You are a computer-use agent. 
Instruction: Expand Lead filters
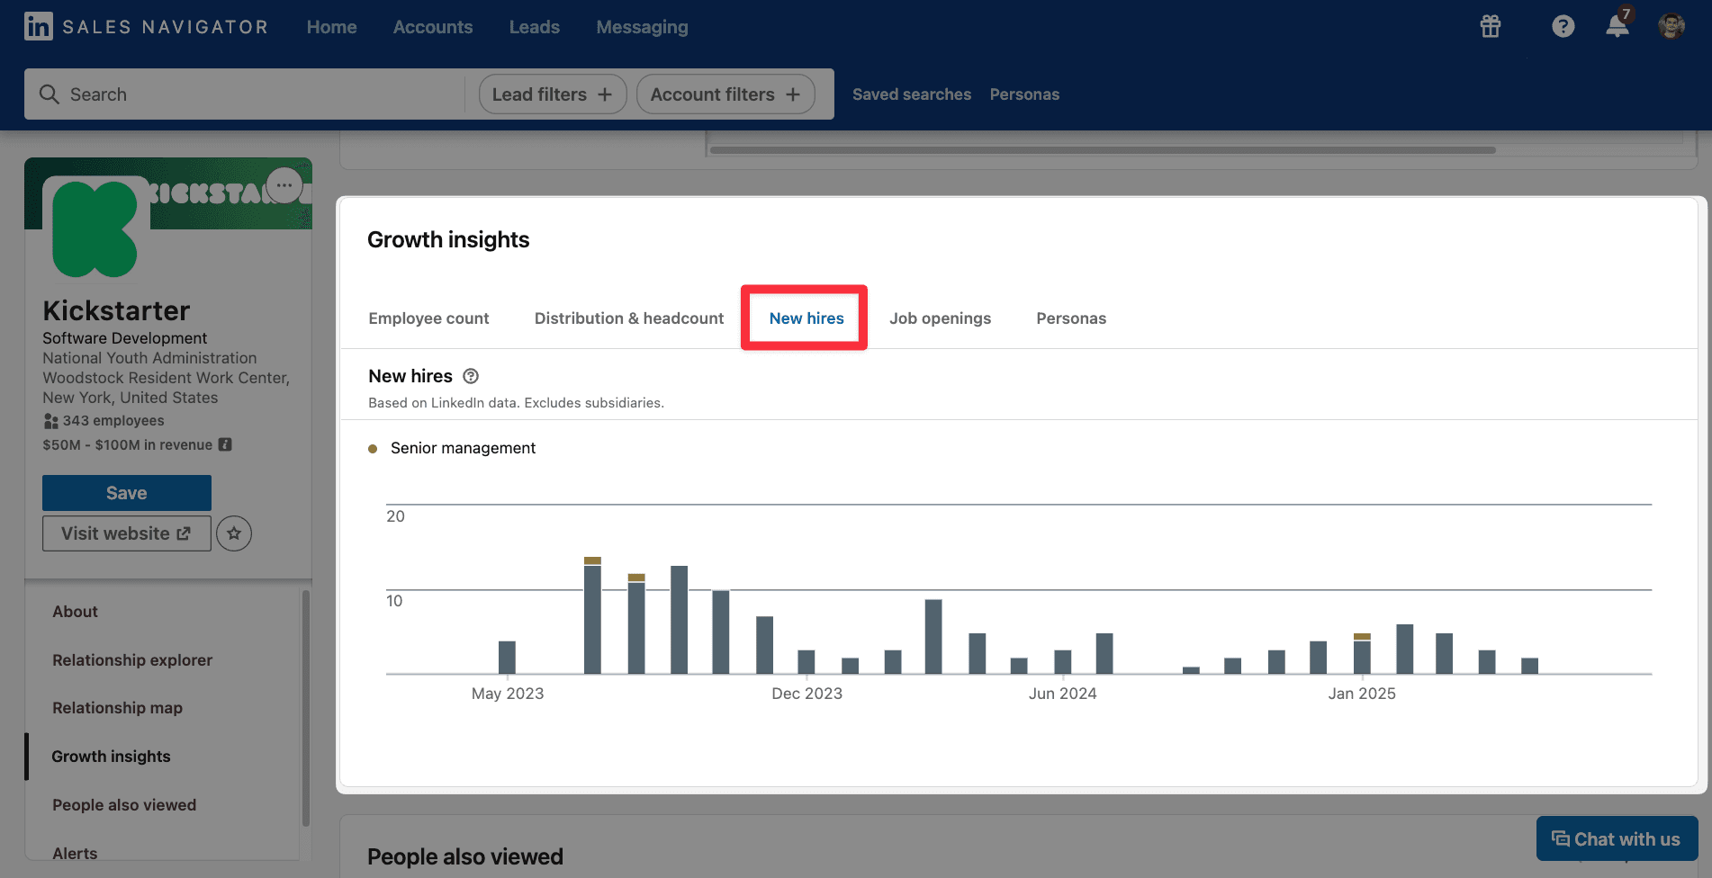pyautogui.click(x=553, y=94)
